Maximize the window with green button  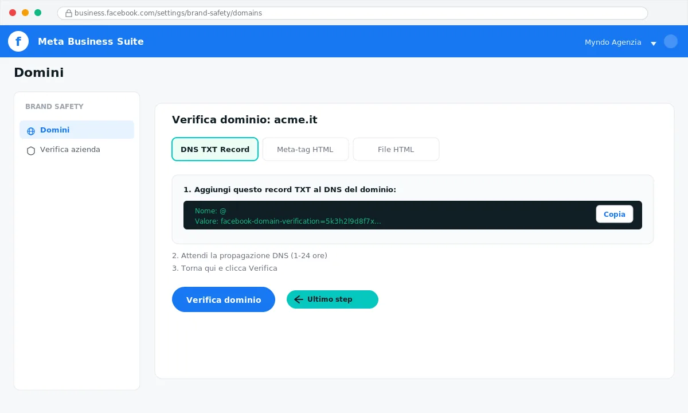(38, 13)
